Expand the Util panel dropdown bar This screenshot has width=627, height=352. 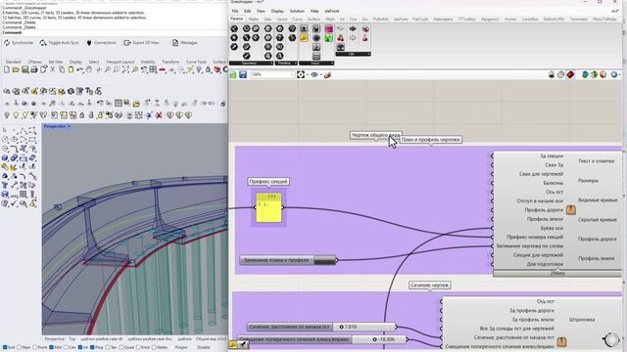[x=353, y=54]
